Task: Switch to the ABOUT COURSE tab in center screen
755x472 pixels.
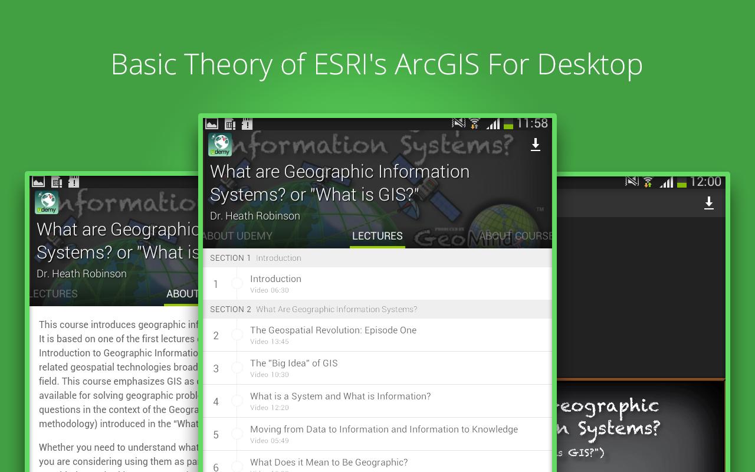Action: 515,236
